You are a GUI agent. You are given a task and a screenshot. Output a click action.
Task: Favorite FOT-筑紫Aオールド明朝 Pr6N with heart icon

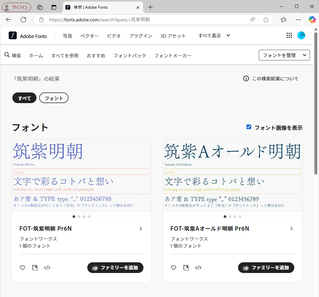point(174,268)
